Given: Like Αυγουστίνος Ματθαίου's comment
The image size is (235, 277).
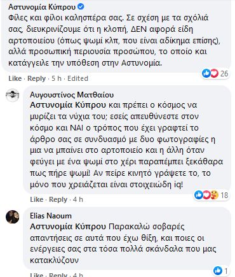Looking at the screenshot, I should (x=37, y=199).
